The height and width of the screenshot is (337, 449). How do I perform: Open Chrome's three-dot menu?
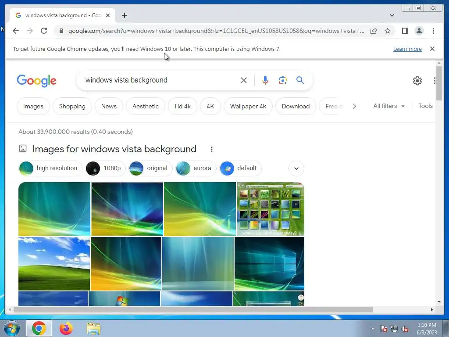click(433, 31)
